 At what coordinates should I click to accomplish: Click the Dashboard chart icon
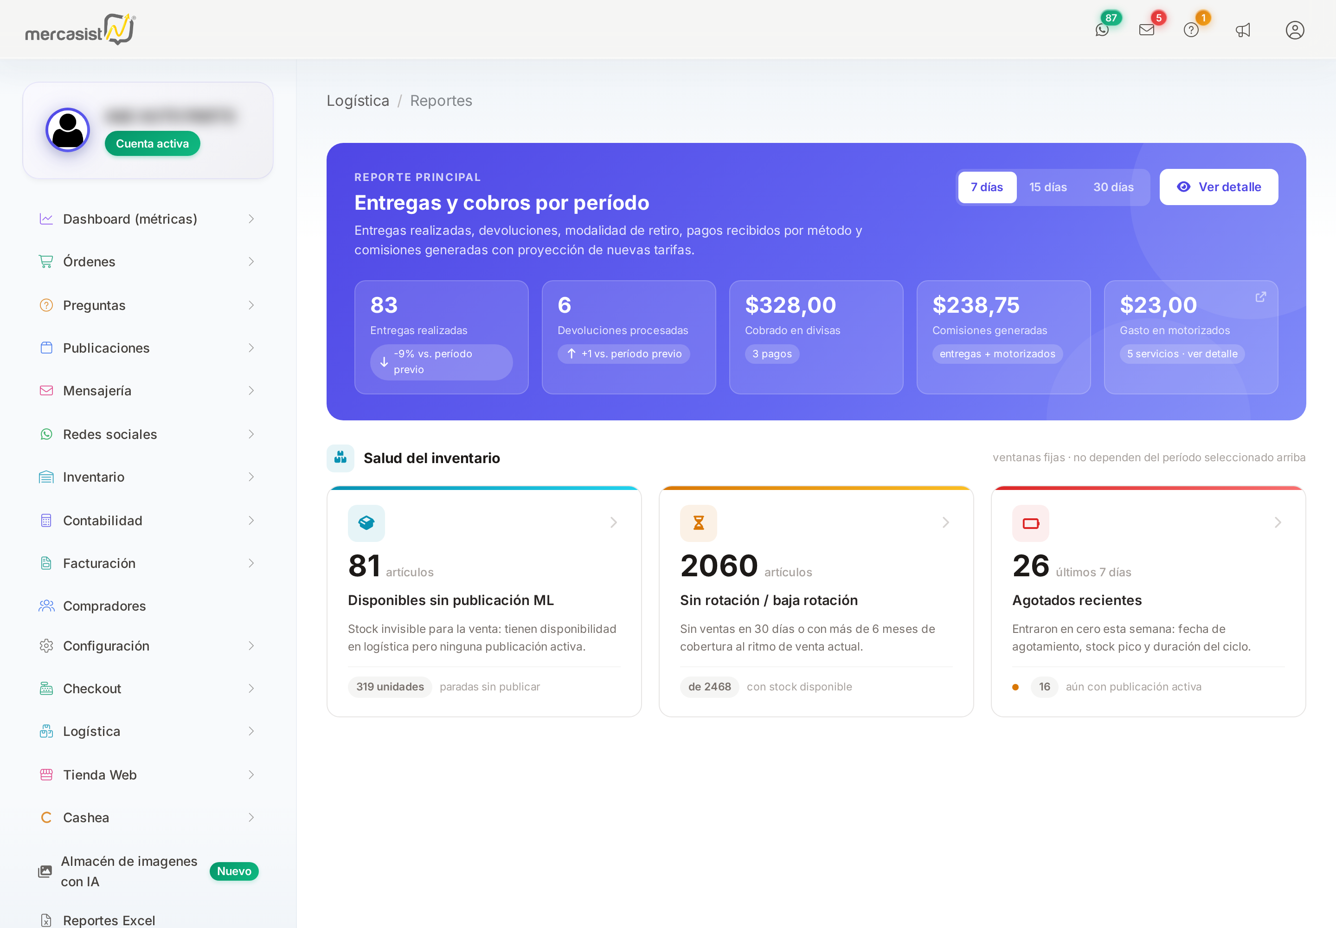46,219
